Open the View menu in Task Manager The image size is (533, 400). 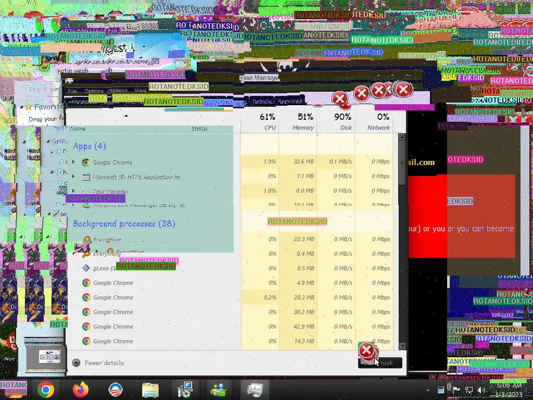click(x=141, y=91)
